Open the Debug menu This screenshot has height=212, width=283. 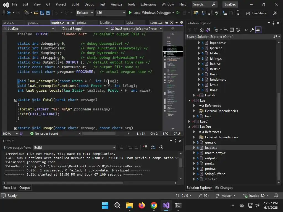point(89,4)
